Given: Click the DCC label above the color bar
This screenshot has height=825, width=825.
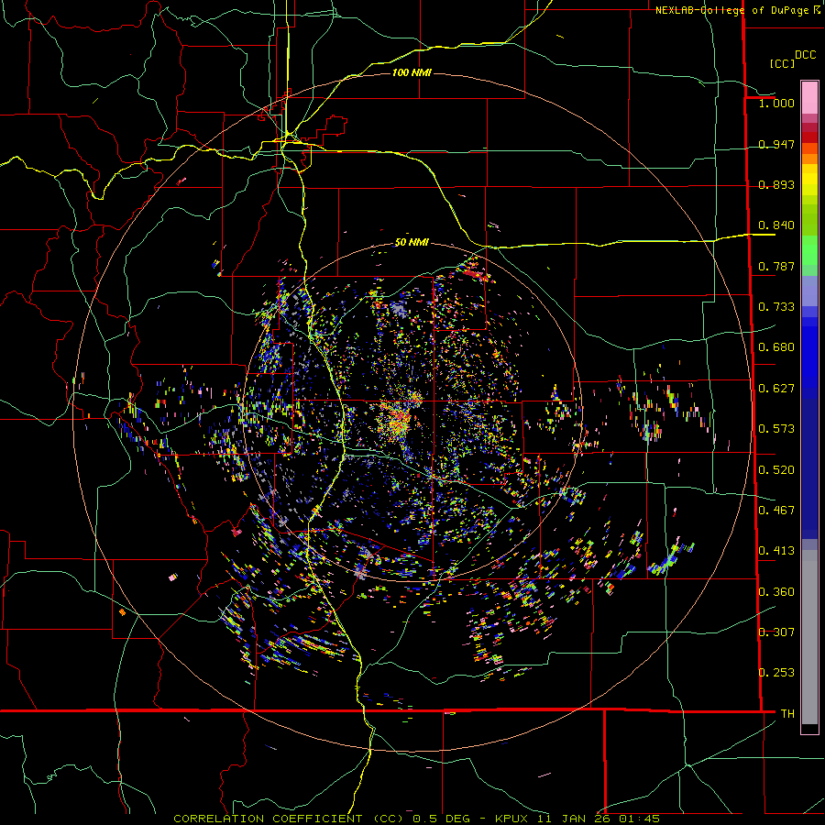Looking at the screenshot, I should point(806,55).
